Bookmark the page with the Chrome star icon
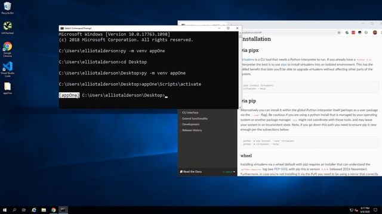Screen dimensions: 382x214 tap(339, 33)
